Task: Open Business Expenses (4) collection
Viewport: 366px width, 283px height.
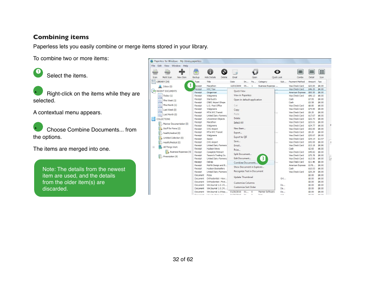Action: pos(180,151)
